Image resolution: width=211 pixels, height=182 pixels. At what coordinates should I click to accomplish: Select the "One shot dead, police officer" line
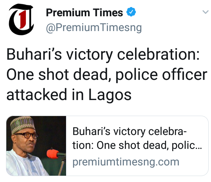coord(107,75)
